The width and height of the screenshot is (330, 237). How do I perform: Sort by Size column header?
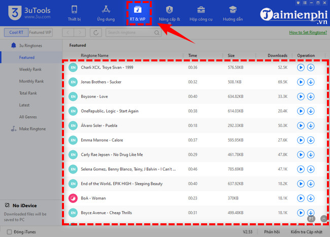(x=231, y=55)
